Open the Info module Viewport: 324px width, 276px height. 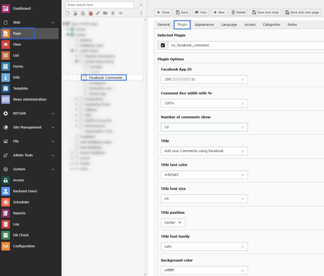tap(30, 78)
